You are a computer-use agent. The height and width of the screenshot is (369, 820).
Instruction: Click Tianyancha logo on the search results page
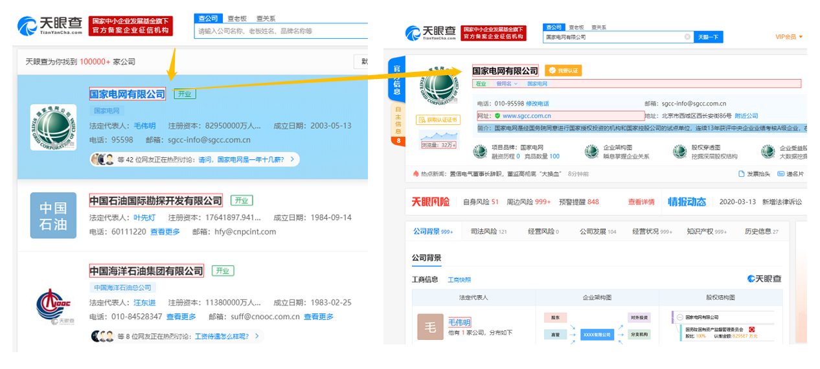[50, 25]
